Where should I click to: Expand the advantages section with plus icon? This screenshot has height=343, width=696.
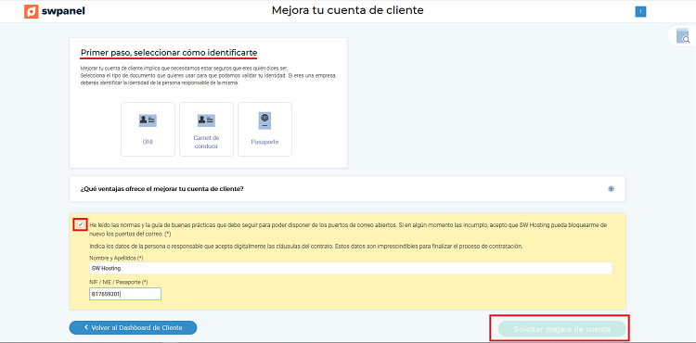[612, 189]
